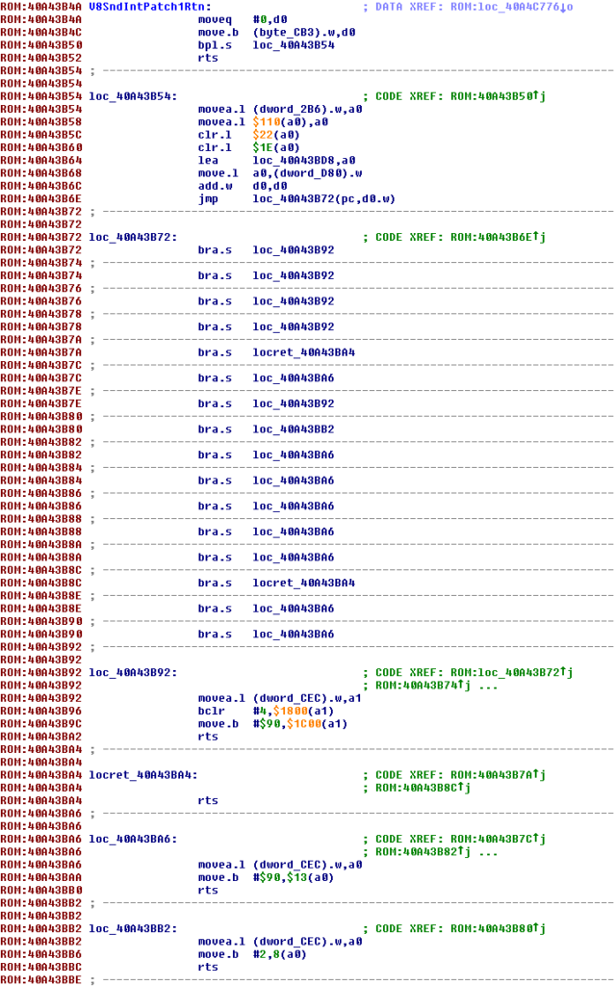616x986 pixels.
Task: Follow CODE XREF ROM:40A43B6E reference
Action: click(x=498, y=237)
